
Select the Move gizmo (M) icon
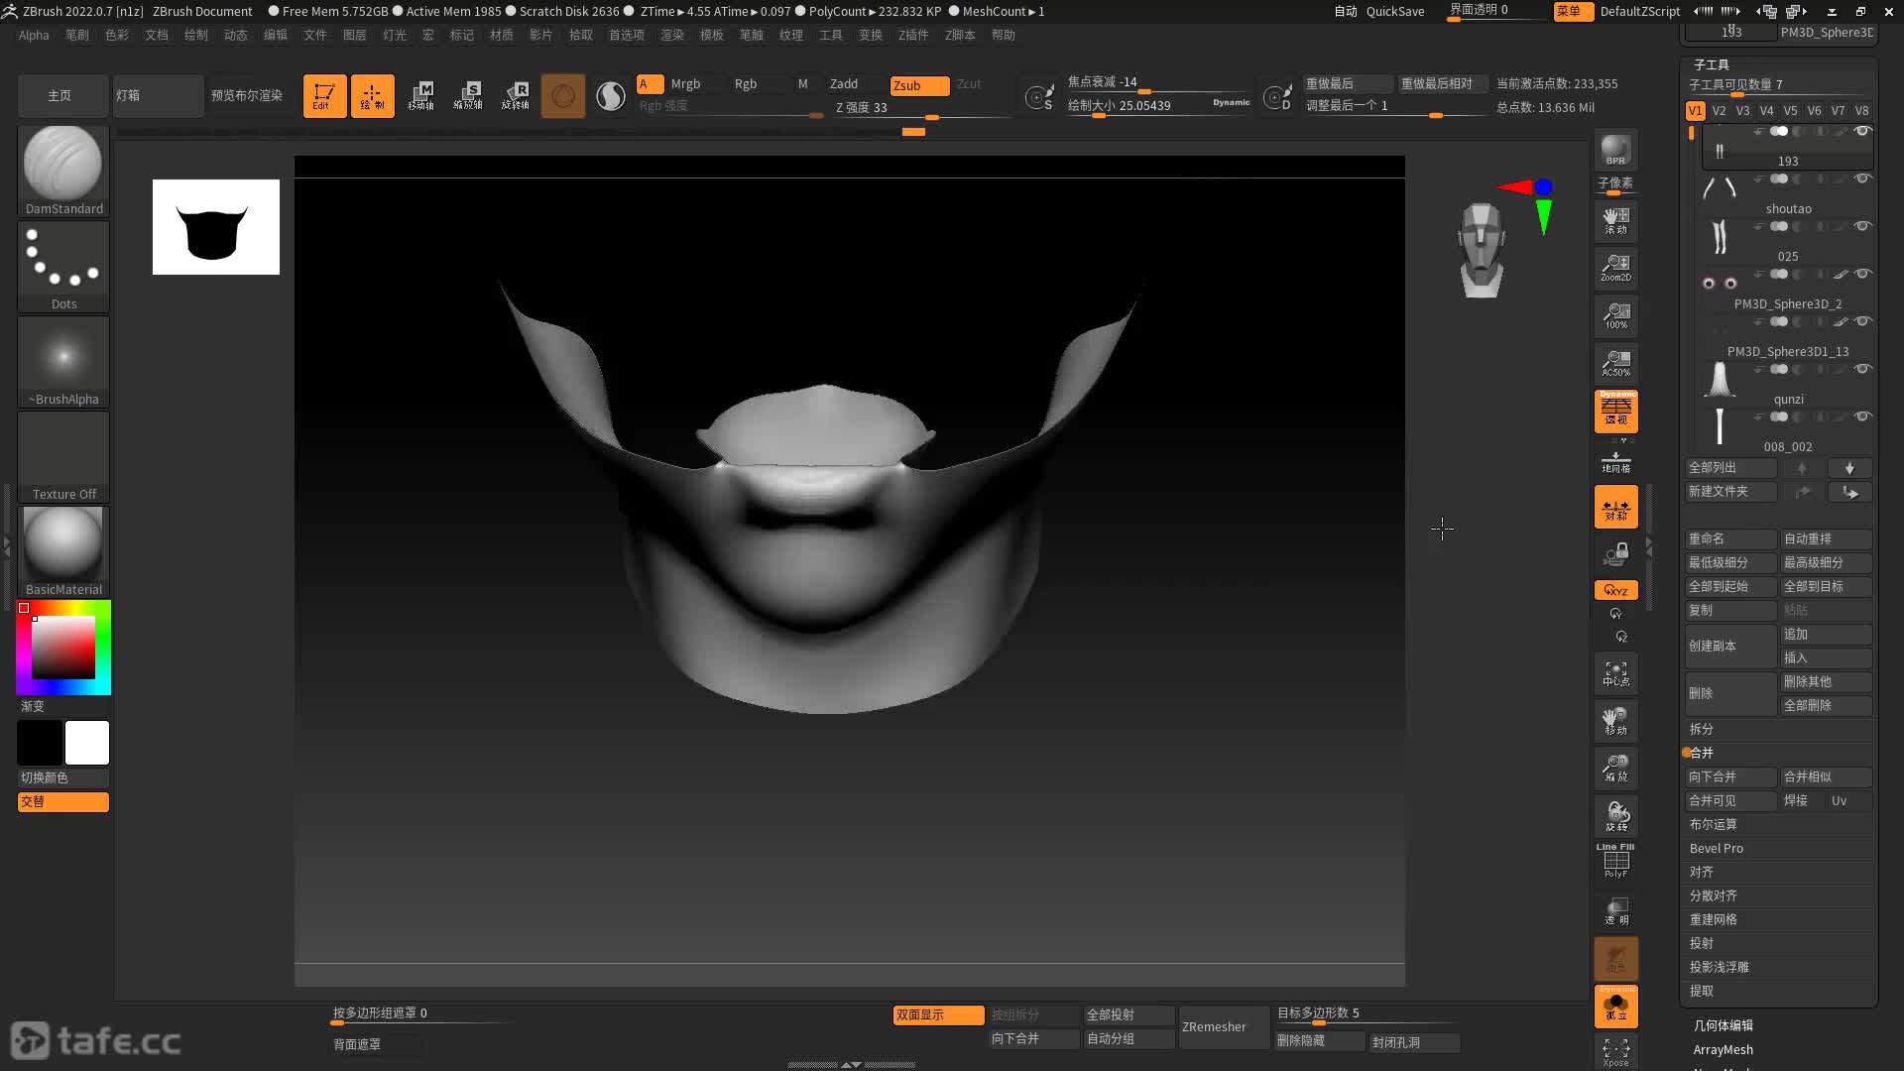click(x=420, y=96)
